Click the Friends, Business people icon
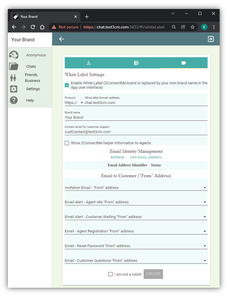The height and width of the screenshot is (296, 226). pyautogui.click(x=13, y=78)
